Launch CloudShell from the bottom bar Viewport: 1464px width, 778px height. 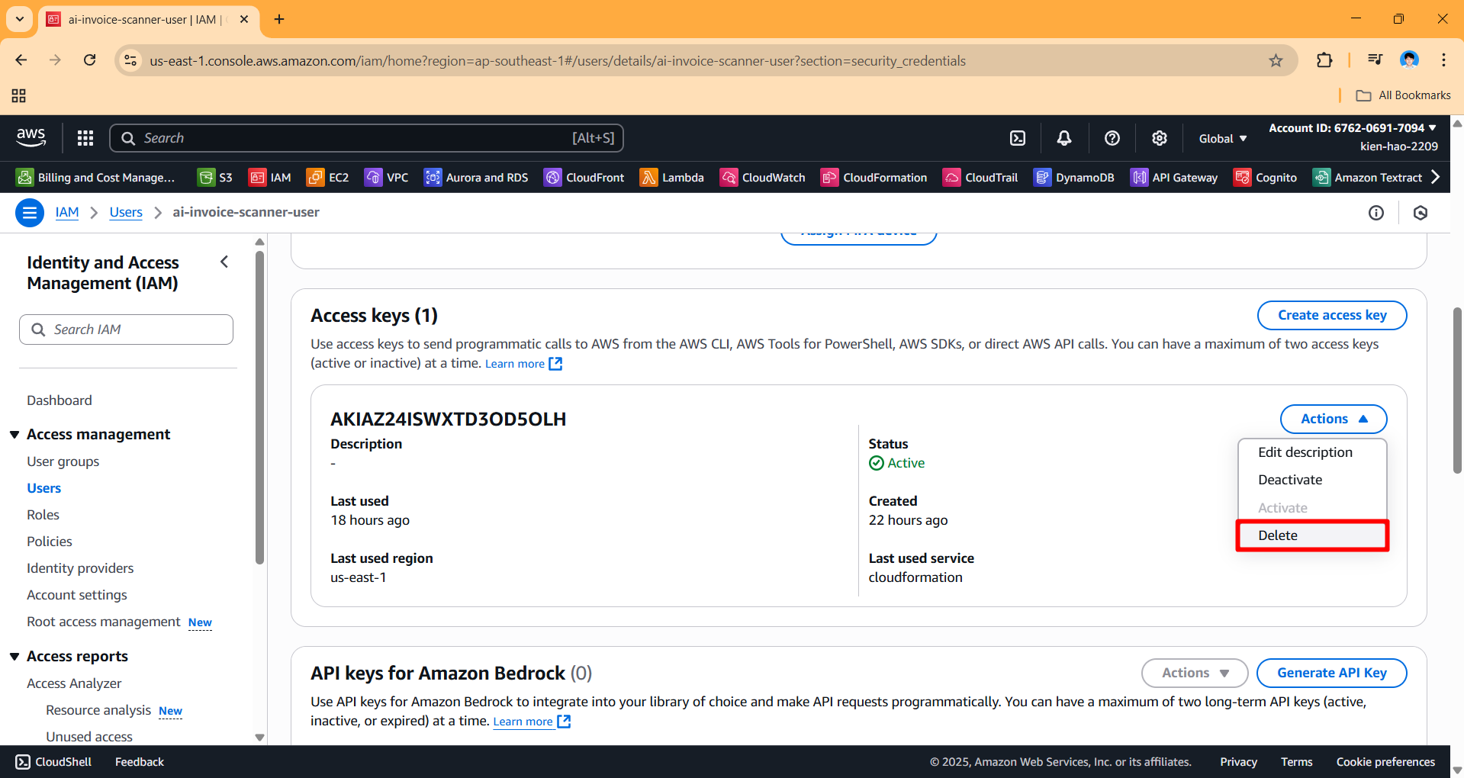52,761
